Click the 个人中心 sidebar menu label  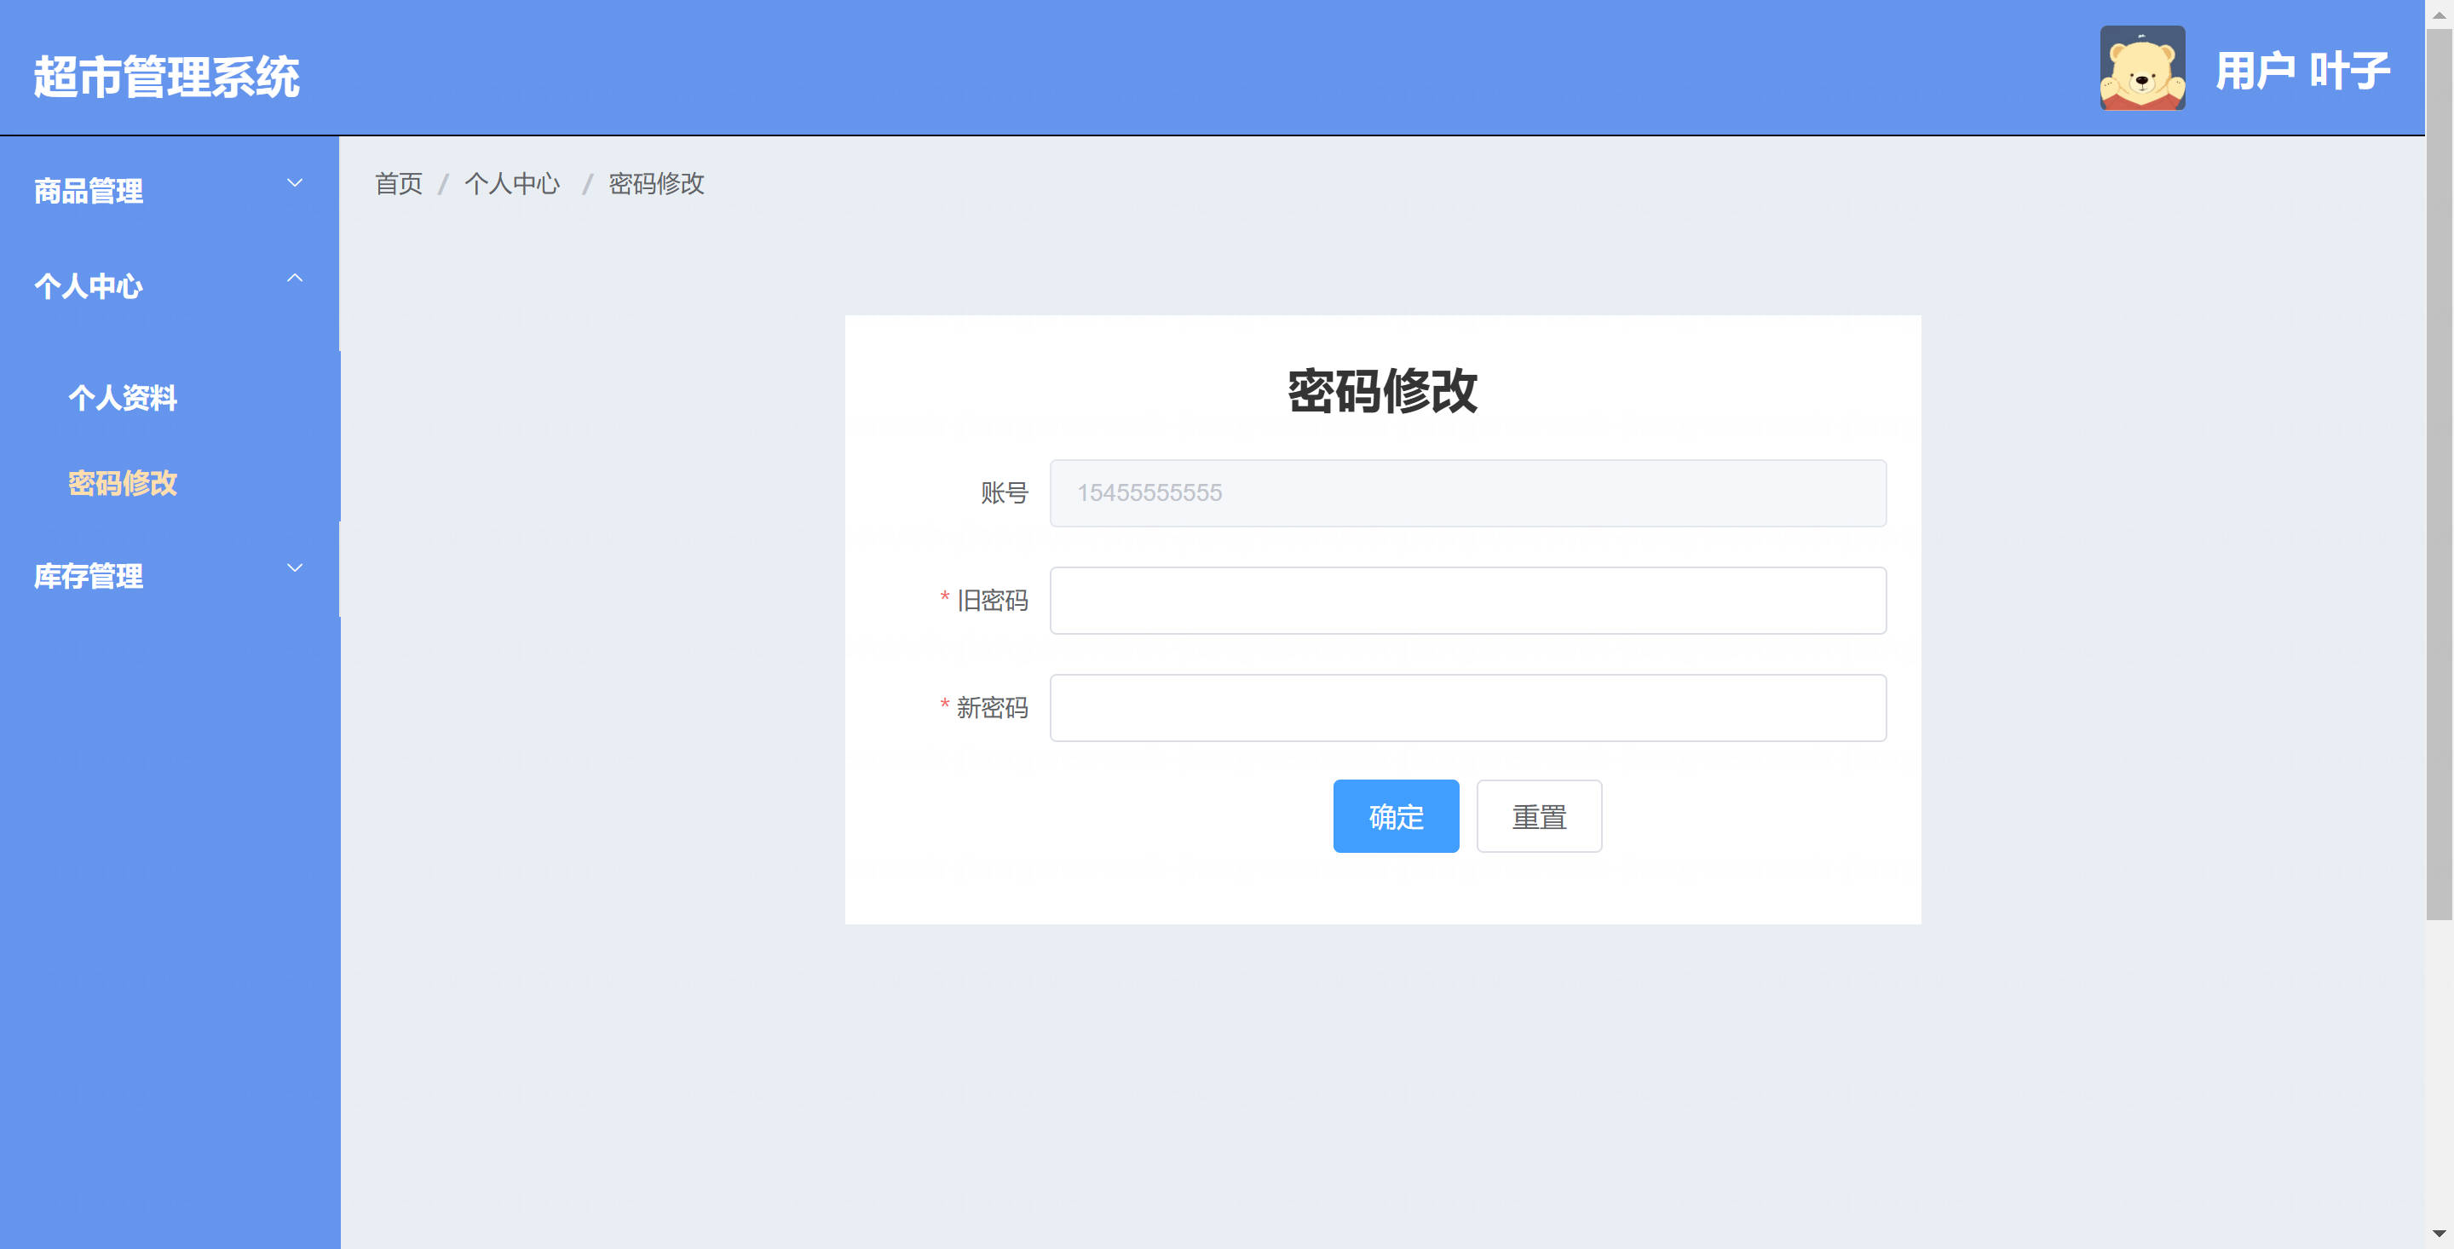point(89,285)
